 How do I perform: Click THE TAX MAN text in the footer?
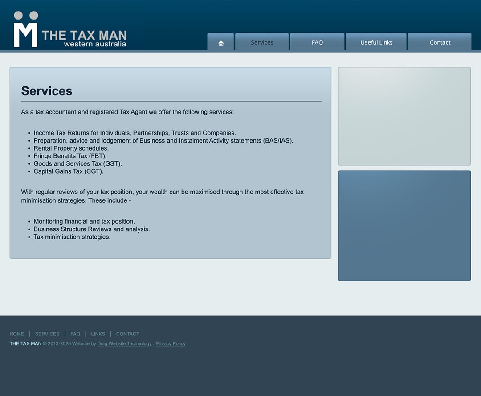(x=25, y=343)
